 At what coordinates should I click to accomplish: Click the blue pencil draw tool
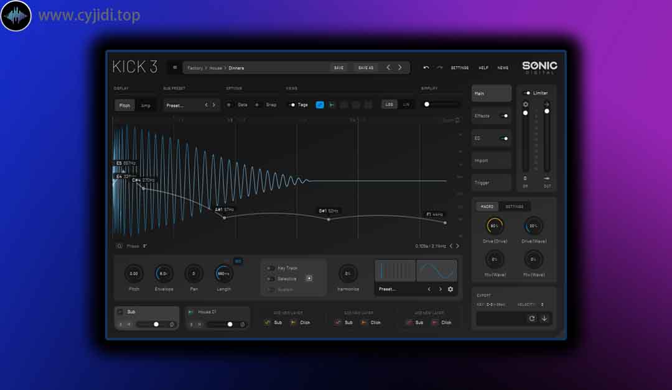point(320,105)
